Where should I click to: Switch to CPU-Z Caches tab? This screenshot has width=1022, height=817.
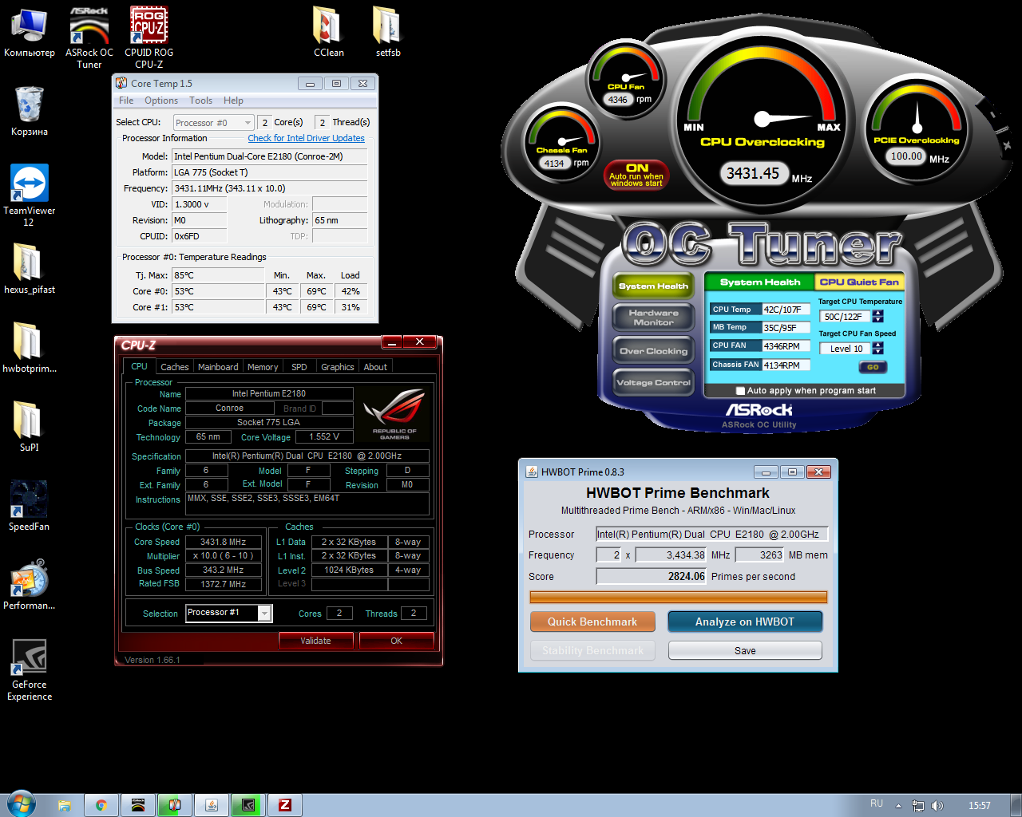pyautogui.click(x=174, y=367)
